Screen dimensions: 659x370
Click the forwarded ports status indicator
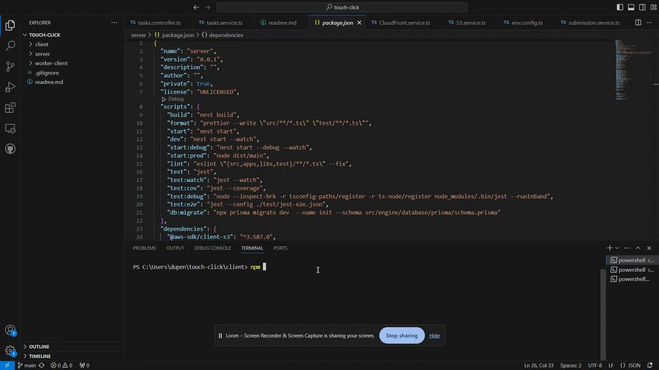[x=84, y=365]
